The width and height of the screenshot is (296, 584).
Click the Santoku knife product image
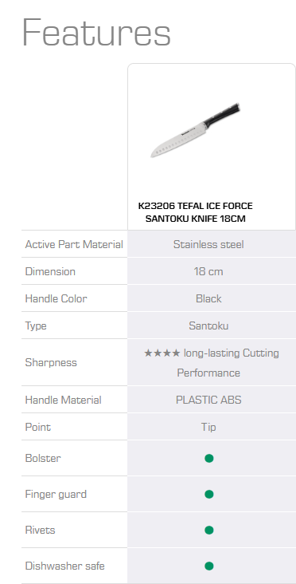tap(196, 130)
